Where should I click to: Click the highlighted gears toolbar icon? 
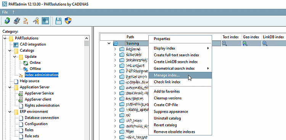[45, 21]
